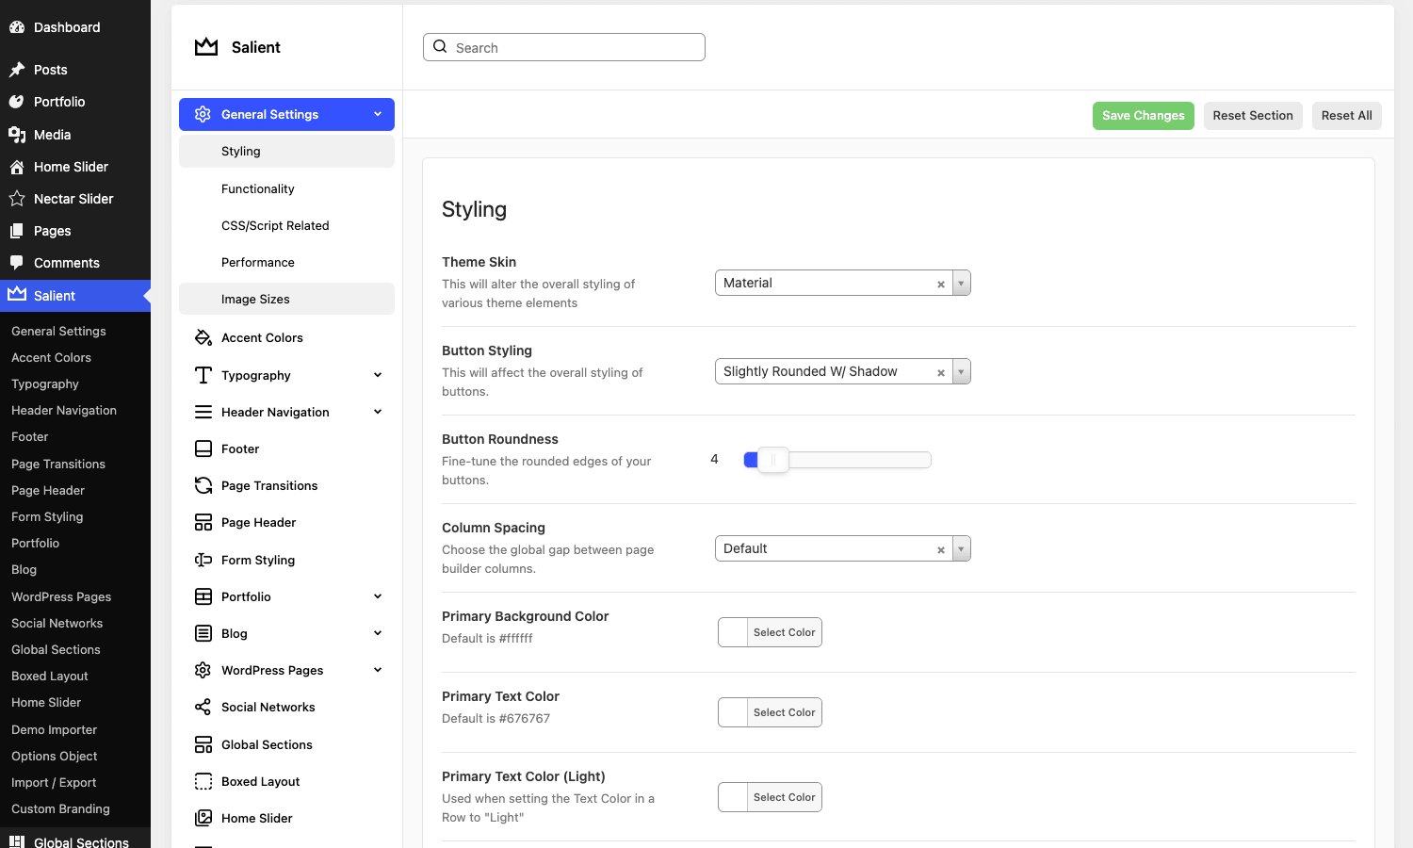Click the Reset All button
This screenshot has height=848, width=1413.
point(1346,116)
